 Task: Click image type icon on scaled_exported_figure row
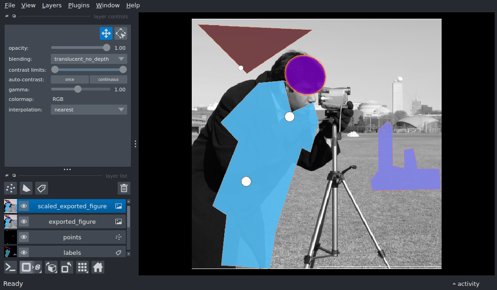(119, 206)
